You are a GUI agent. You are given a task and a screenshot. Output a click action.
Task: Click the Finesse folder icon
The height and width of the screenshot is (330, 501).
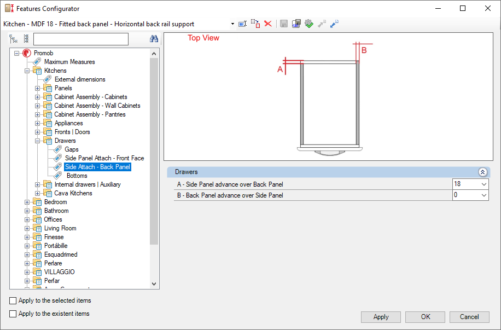(37, 237)
